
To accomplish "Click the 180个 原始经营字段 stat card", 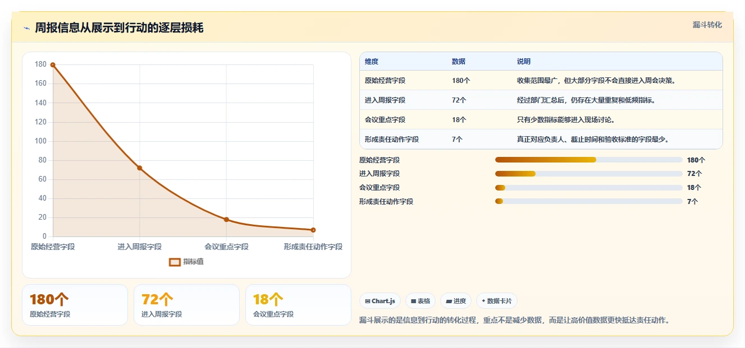I will tap(75, 305).
